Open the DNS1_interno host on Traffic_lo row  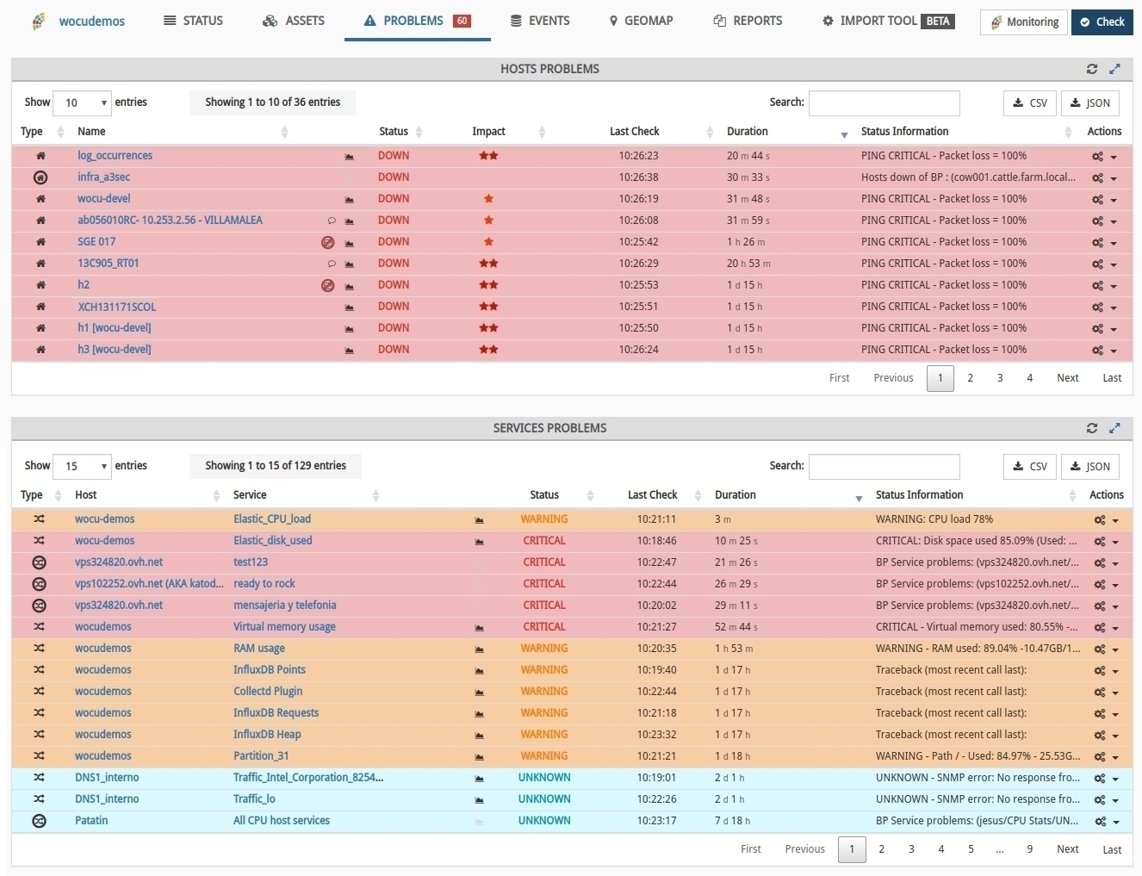coord(107,799)
